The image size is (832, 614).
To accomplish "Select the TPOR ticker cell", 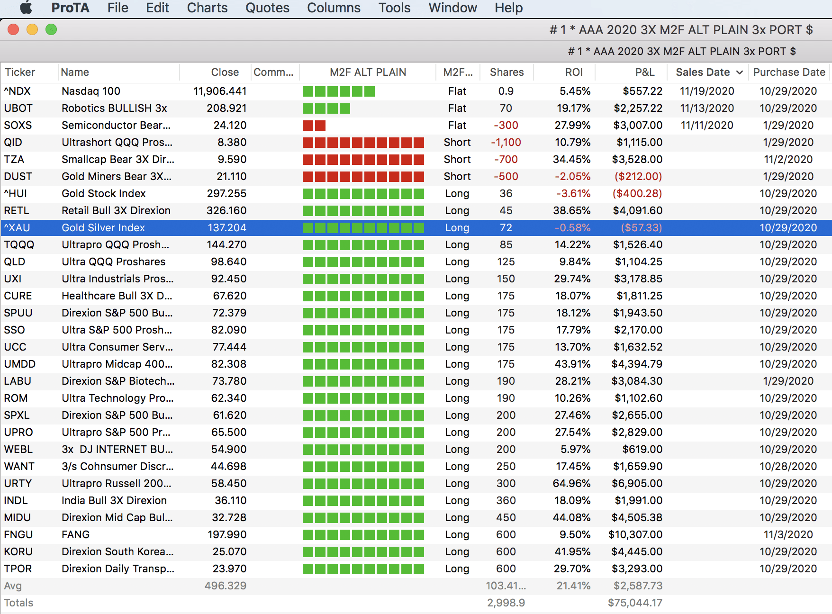I will point(18,569).
